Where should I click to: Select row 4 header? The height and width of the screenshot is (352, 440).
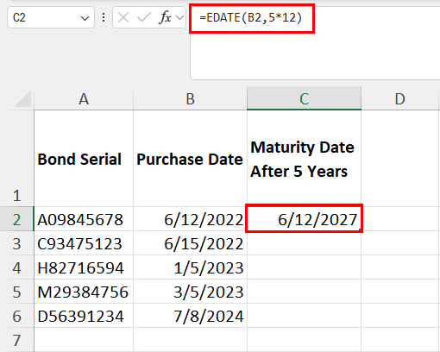[16, 267]
